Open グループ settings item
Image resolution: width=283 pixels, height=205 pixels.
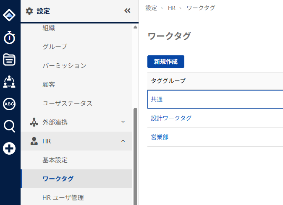click(55, 47)
